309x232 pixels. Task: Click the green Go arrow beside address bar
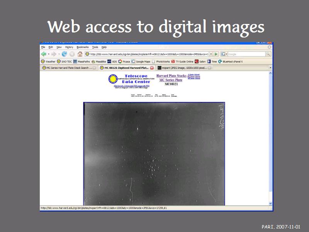click(x=216, y=54)
